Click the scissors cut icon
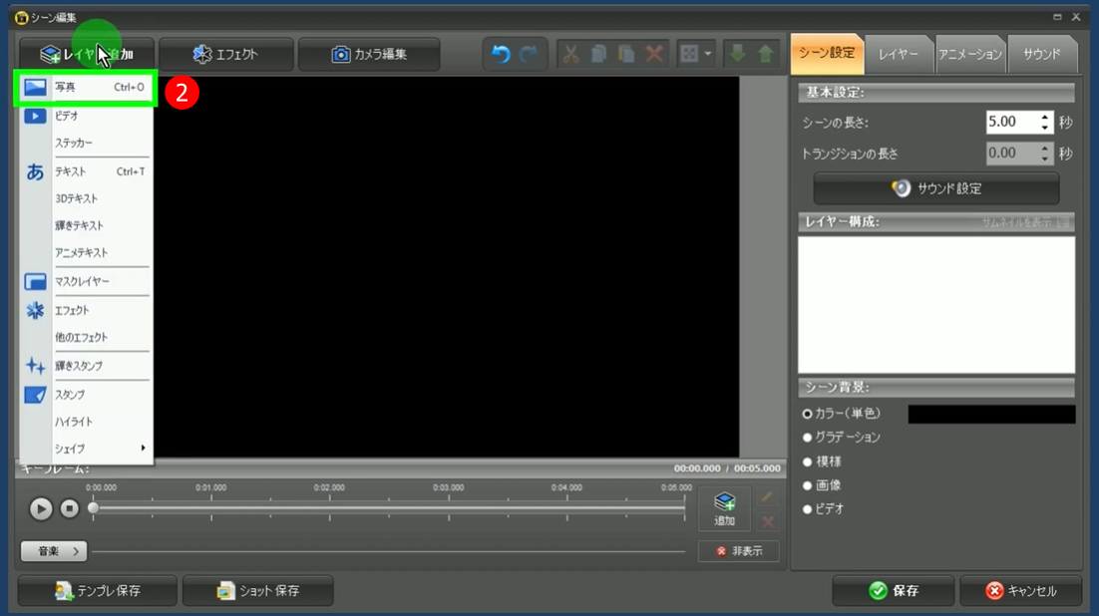Viewport: 1099px width, 616px height. point(570,55)
